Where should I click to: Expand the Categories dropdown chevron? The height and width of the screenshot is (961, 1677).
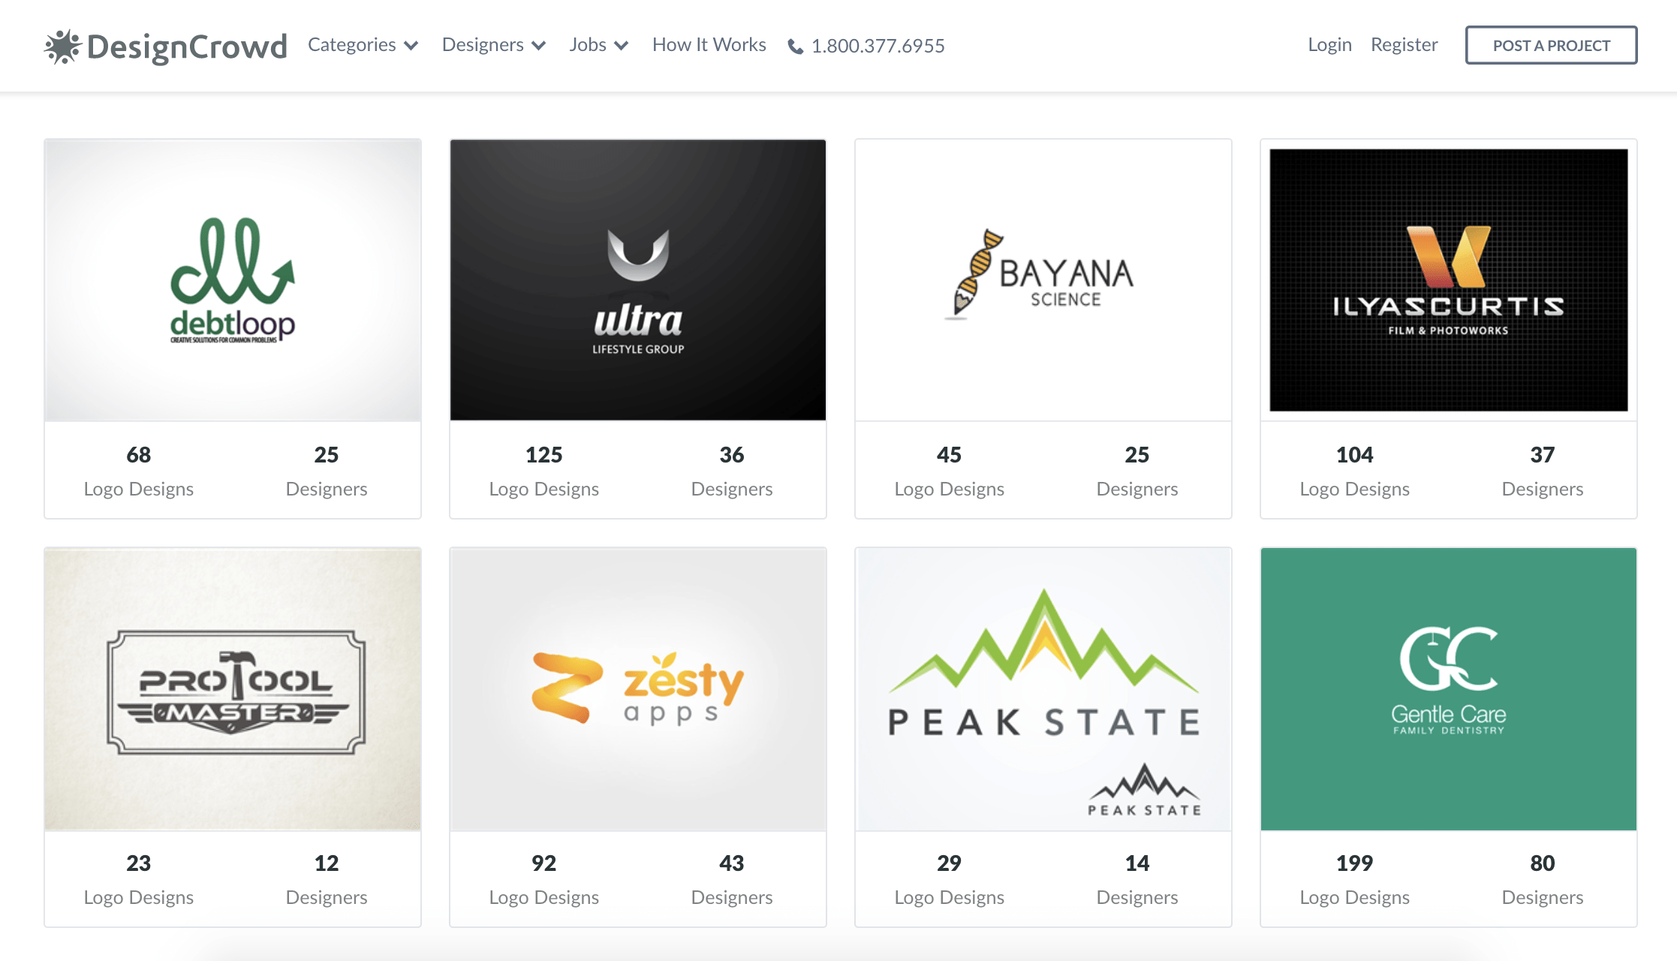click(x=411, y=46)
